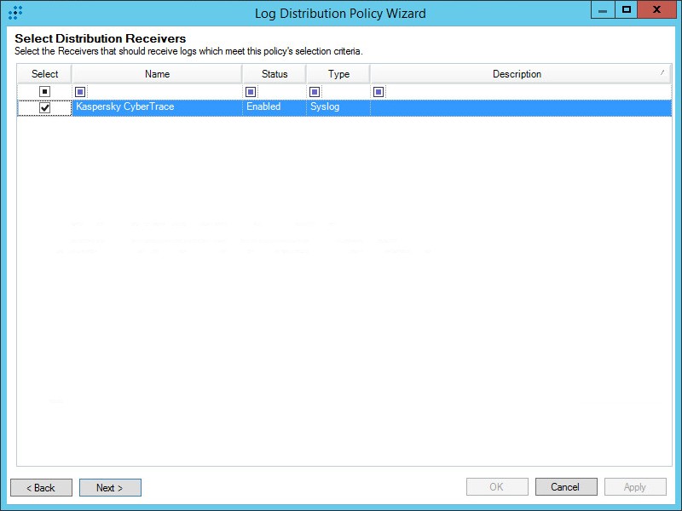Click the Select column header
The image size is (682, 511).
click(45, 73)
